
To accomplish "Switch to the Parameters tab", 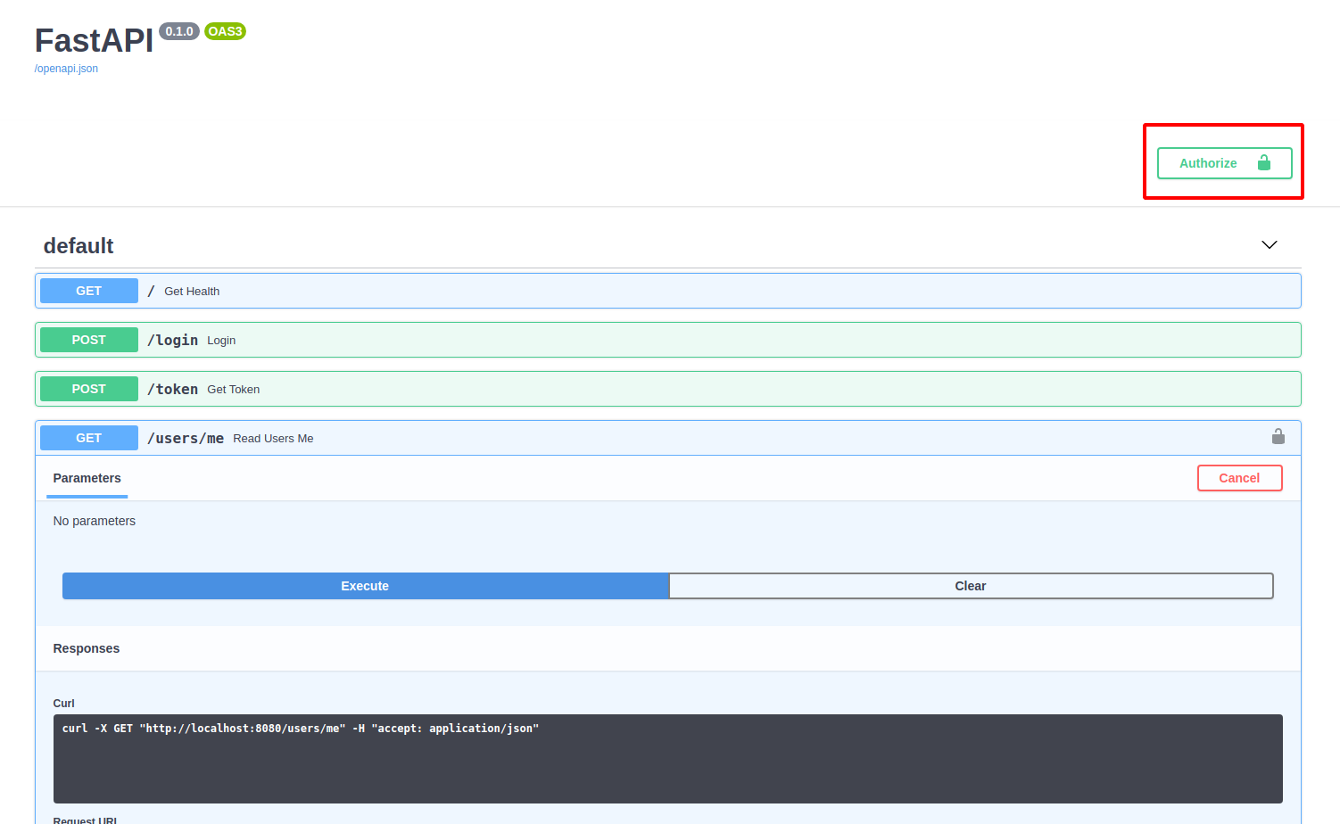I will click(87, 478).
